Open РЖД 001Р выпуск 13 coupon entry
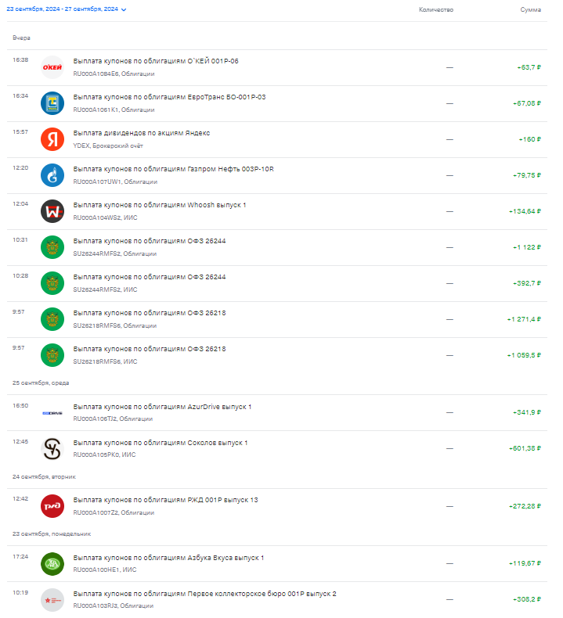The height and width of the screenshot is (618, 563). coord(277,506)
